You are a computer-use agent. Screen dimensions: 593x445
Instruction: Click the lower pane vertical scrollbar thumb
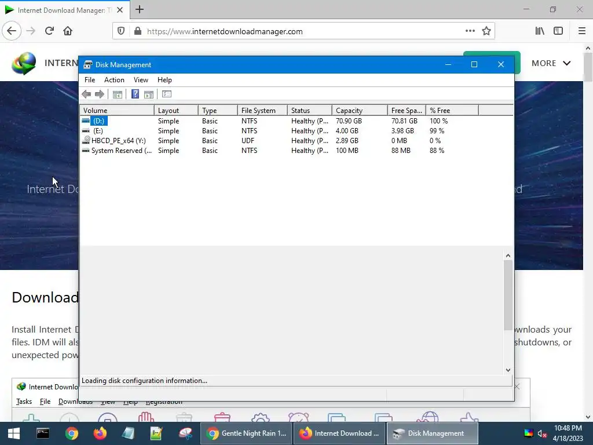[508, 295]
